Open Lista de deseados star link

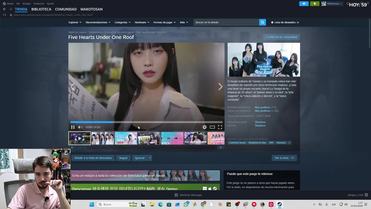[285, 22]
